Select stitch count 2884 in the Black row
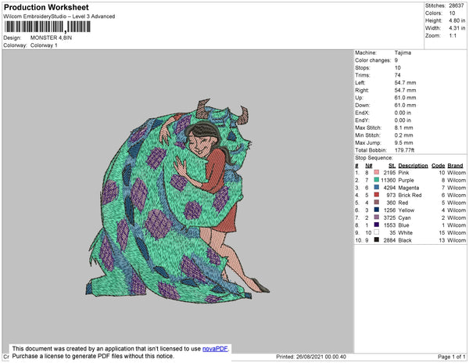 click(x=389, y=240)
